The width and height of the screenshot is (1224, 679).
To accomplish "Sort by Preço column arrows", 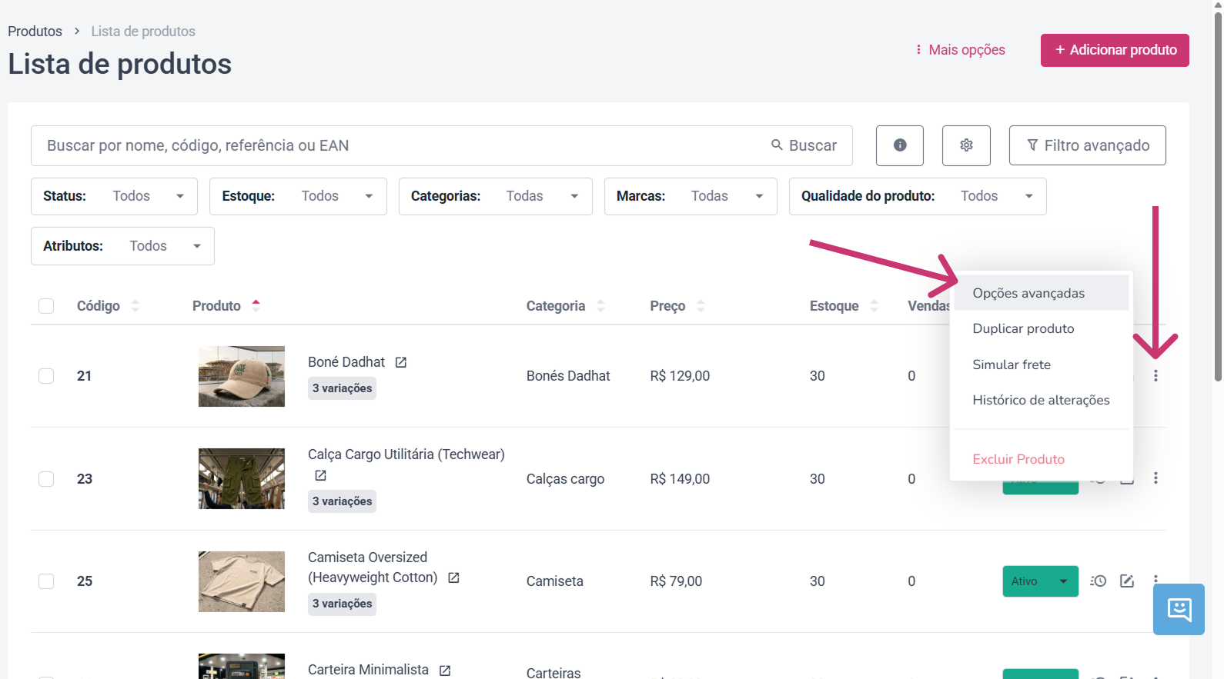I will (701, 306).
